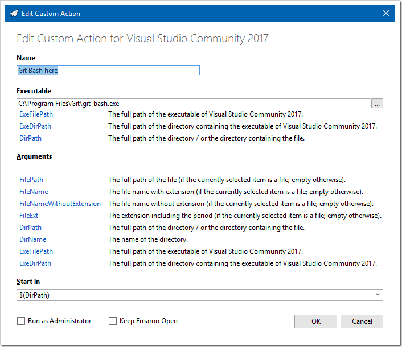Viewport: 402px width, 347px height.
Task: Insert DirPath under Executable
Action: point(31,138)
